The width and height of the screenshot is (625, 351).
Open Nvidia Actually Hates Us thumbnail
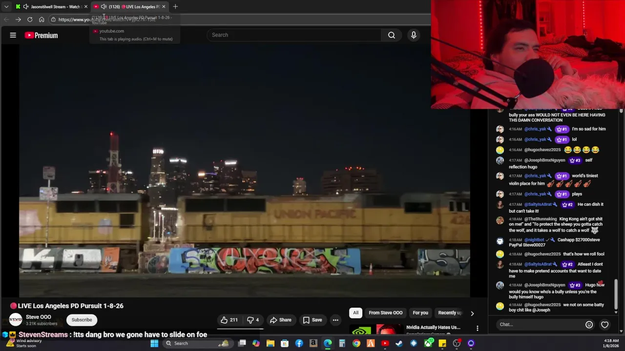(x=375, y=329)
